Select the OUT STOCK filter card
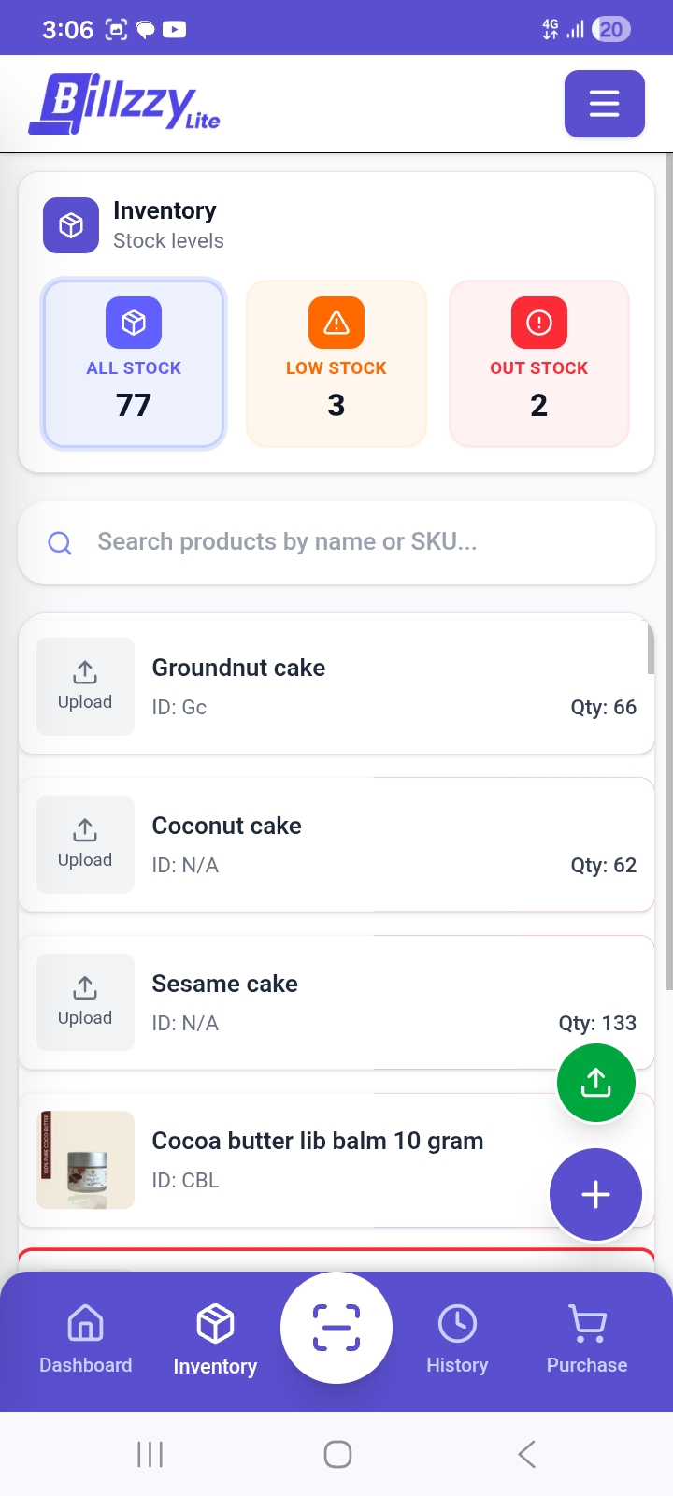Image resolution: width=673 pixels, height=1496 pixels. [538, 364]
